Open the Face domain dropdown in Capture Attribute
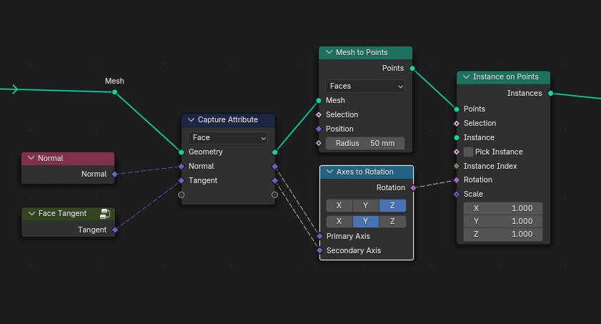This screenshot has width=601, height=324. tap(228, 137)
